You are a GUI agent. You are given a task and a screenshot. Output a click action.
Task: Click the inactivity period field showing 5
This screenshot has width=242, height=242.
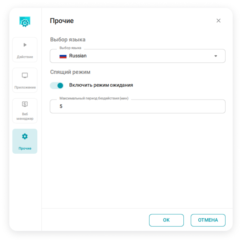click(x=138, y=106)
